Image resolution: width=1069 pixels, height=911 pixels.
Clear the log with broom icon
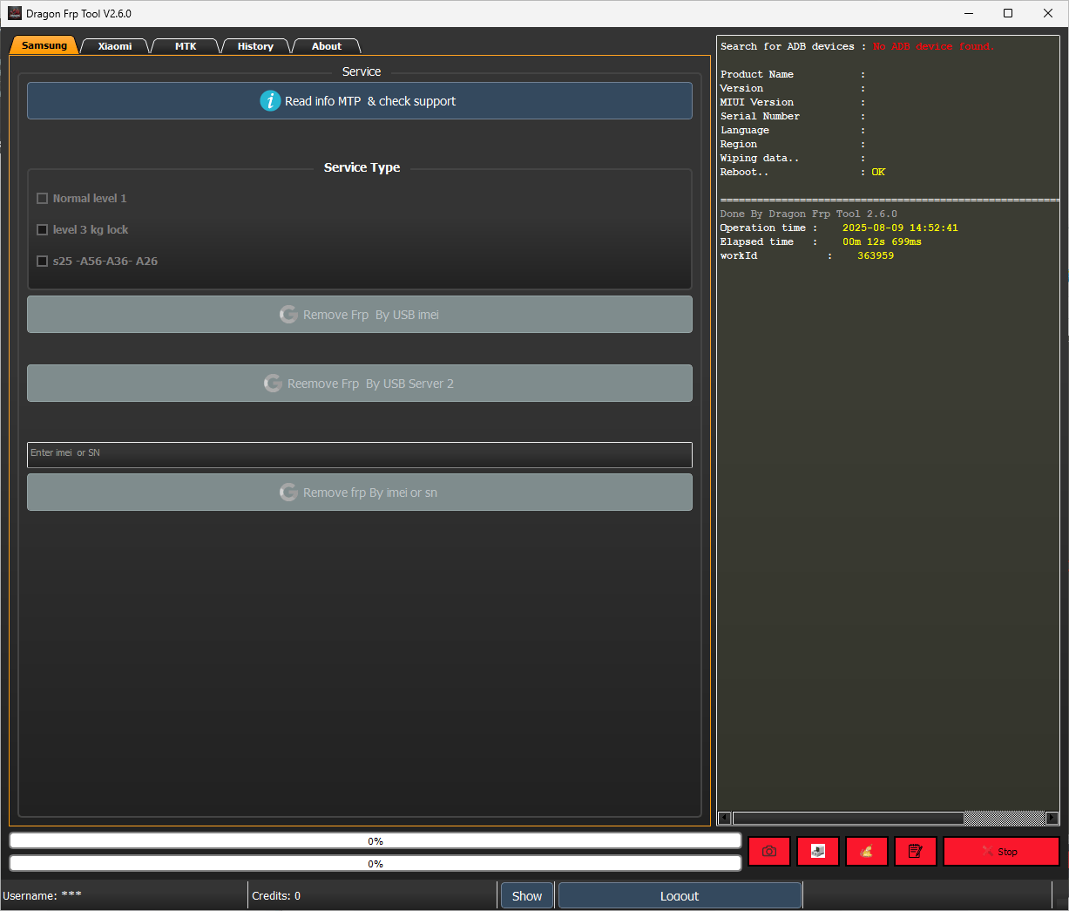click(867, 852)
